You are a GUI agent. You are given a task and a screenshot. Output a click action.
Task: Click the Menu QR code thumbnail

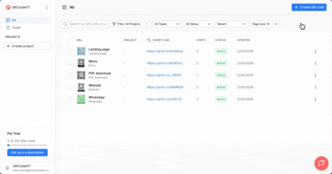click(x=81, y=63)
